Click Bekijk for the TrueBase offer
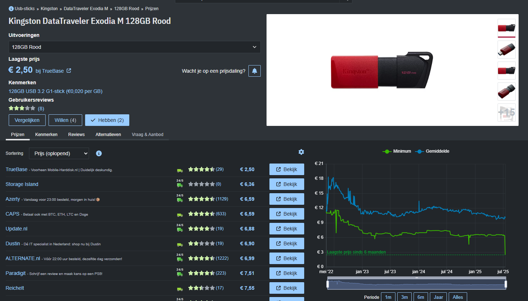This screenshot has width=528, height=301. coord(287,169)
